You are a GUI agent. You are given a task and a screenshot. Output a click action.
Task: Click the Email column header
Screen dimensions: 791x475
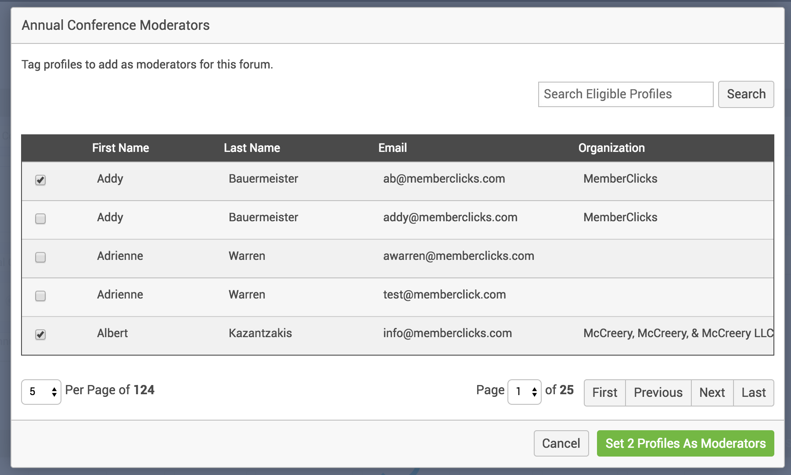[x=392, y=148]
